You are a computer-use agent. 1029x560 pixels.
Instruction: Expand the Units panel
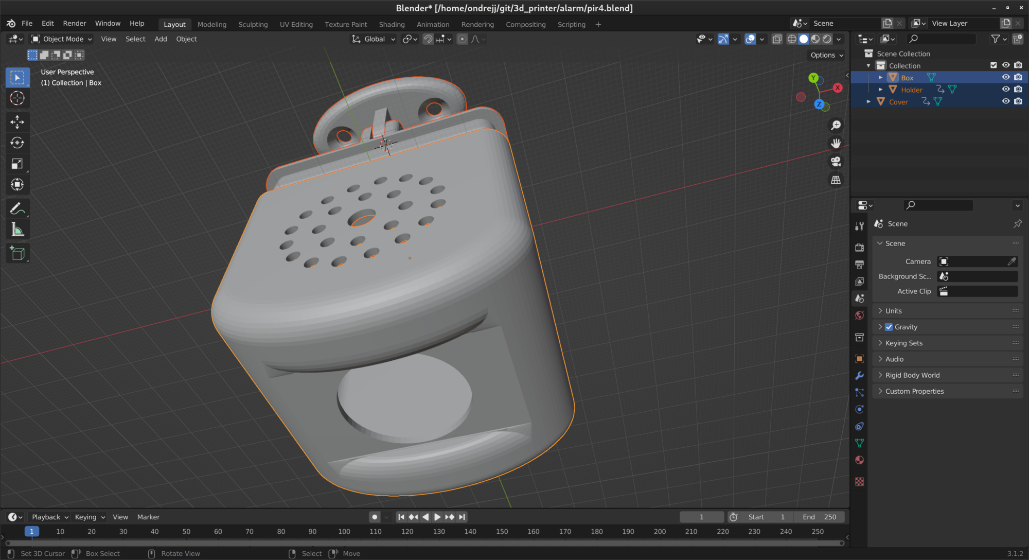[947, 311]
